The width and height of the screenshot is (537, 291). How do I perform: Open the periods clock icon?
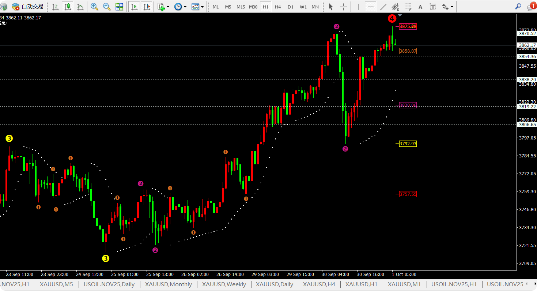[178, 7]
